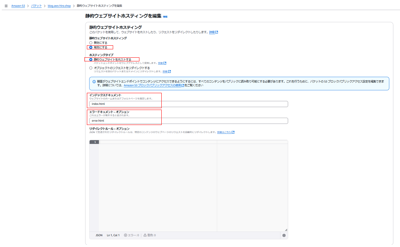The height and width of the screenshot is (247, 400).
Task: Select 無効にする radio button
Action: pos(91,43)
